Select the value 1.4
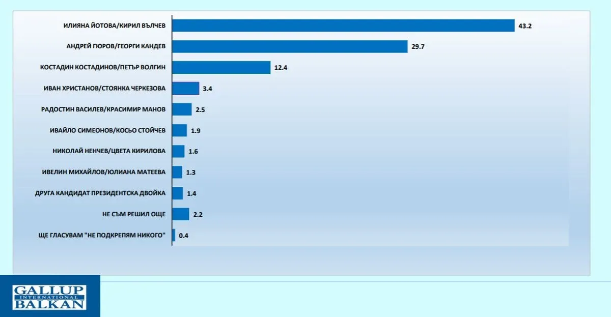The width and height of the screenshot is (611, 317). pyautogui.click(x=191, y=193)
